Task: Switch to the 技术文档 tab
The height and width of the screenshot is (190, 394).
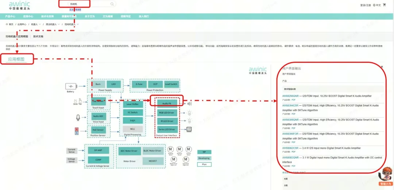Action: pos(38,36)
